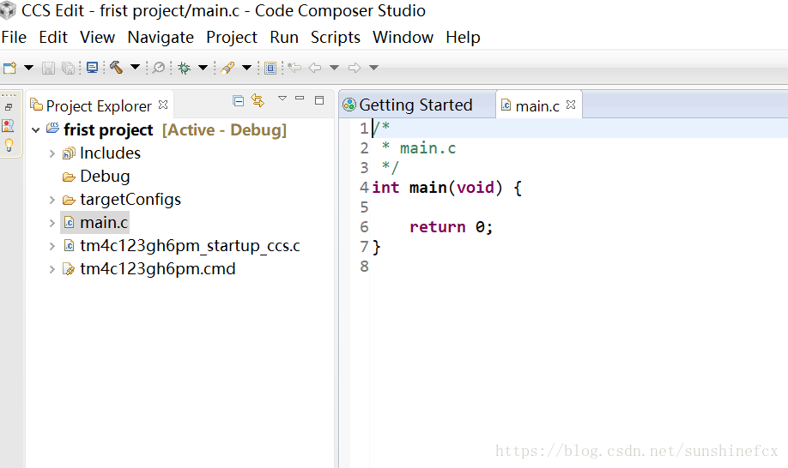The width and height of the screenshot is (788, 468).
Task: Toggle the block selection mode icon
Action: coord(270,68)
